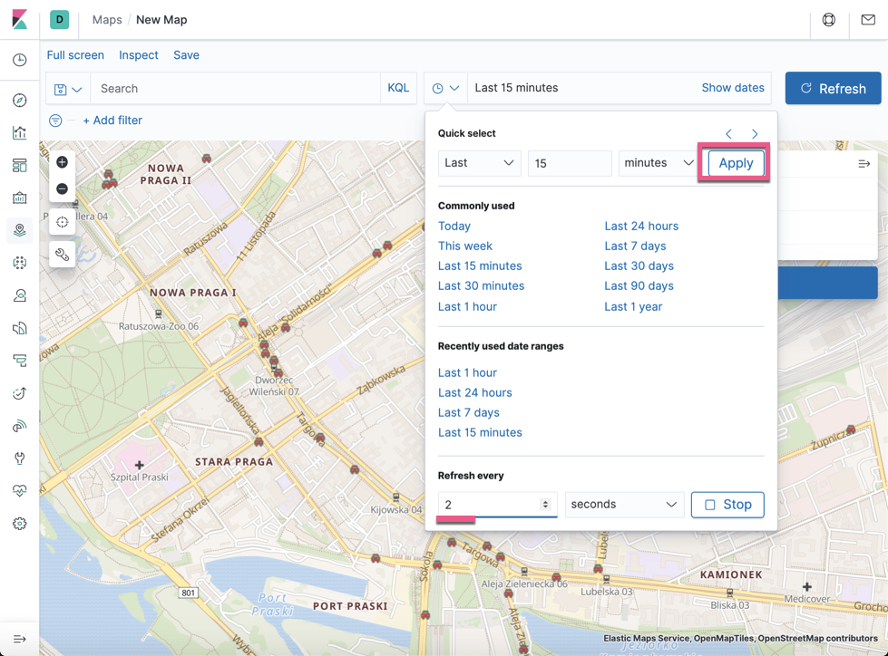Click Show dates link

(x=733, y=88)
